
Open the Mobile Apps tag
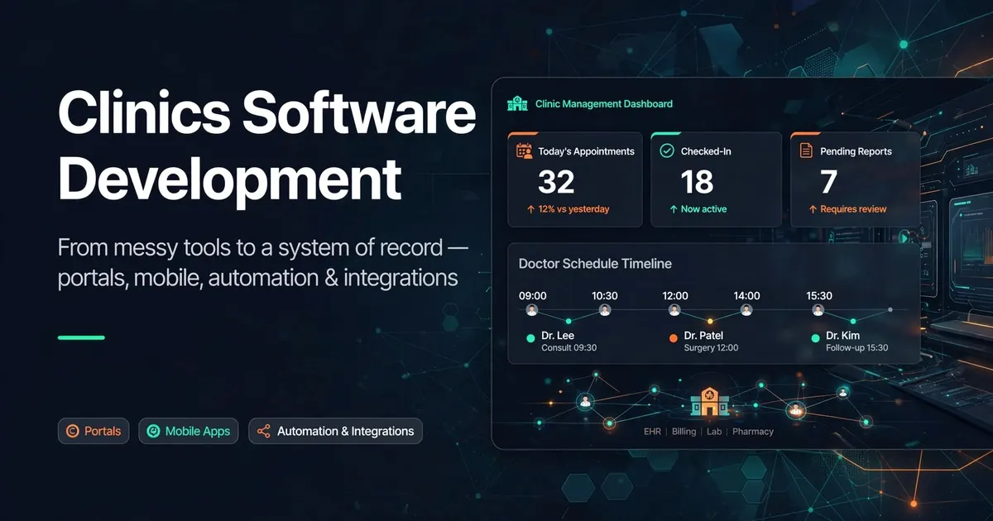(189, 431)
